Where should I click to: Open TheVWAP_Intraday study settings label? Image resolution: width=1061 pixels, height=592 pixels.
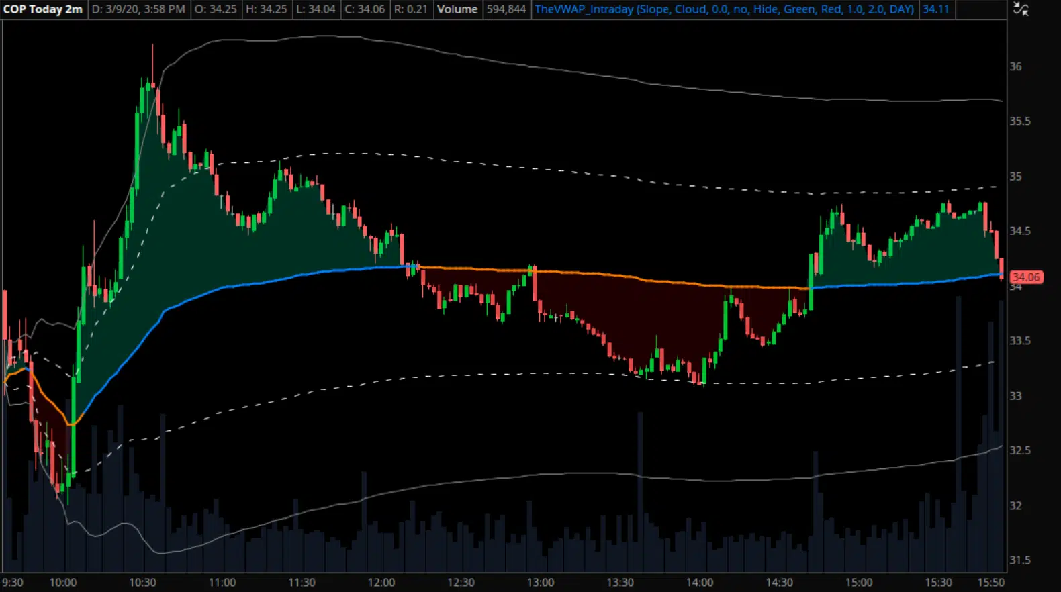point(724,9)
